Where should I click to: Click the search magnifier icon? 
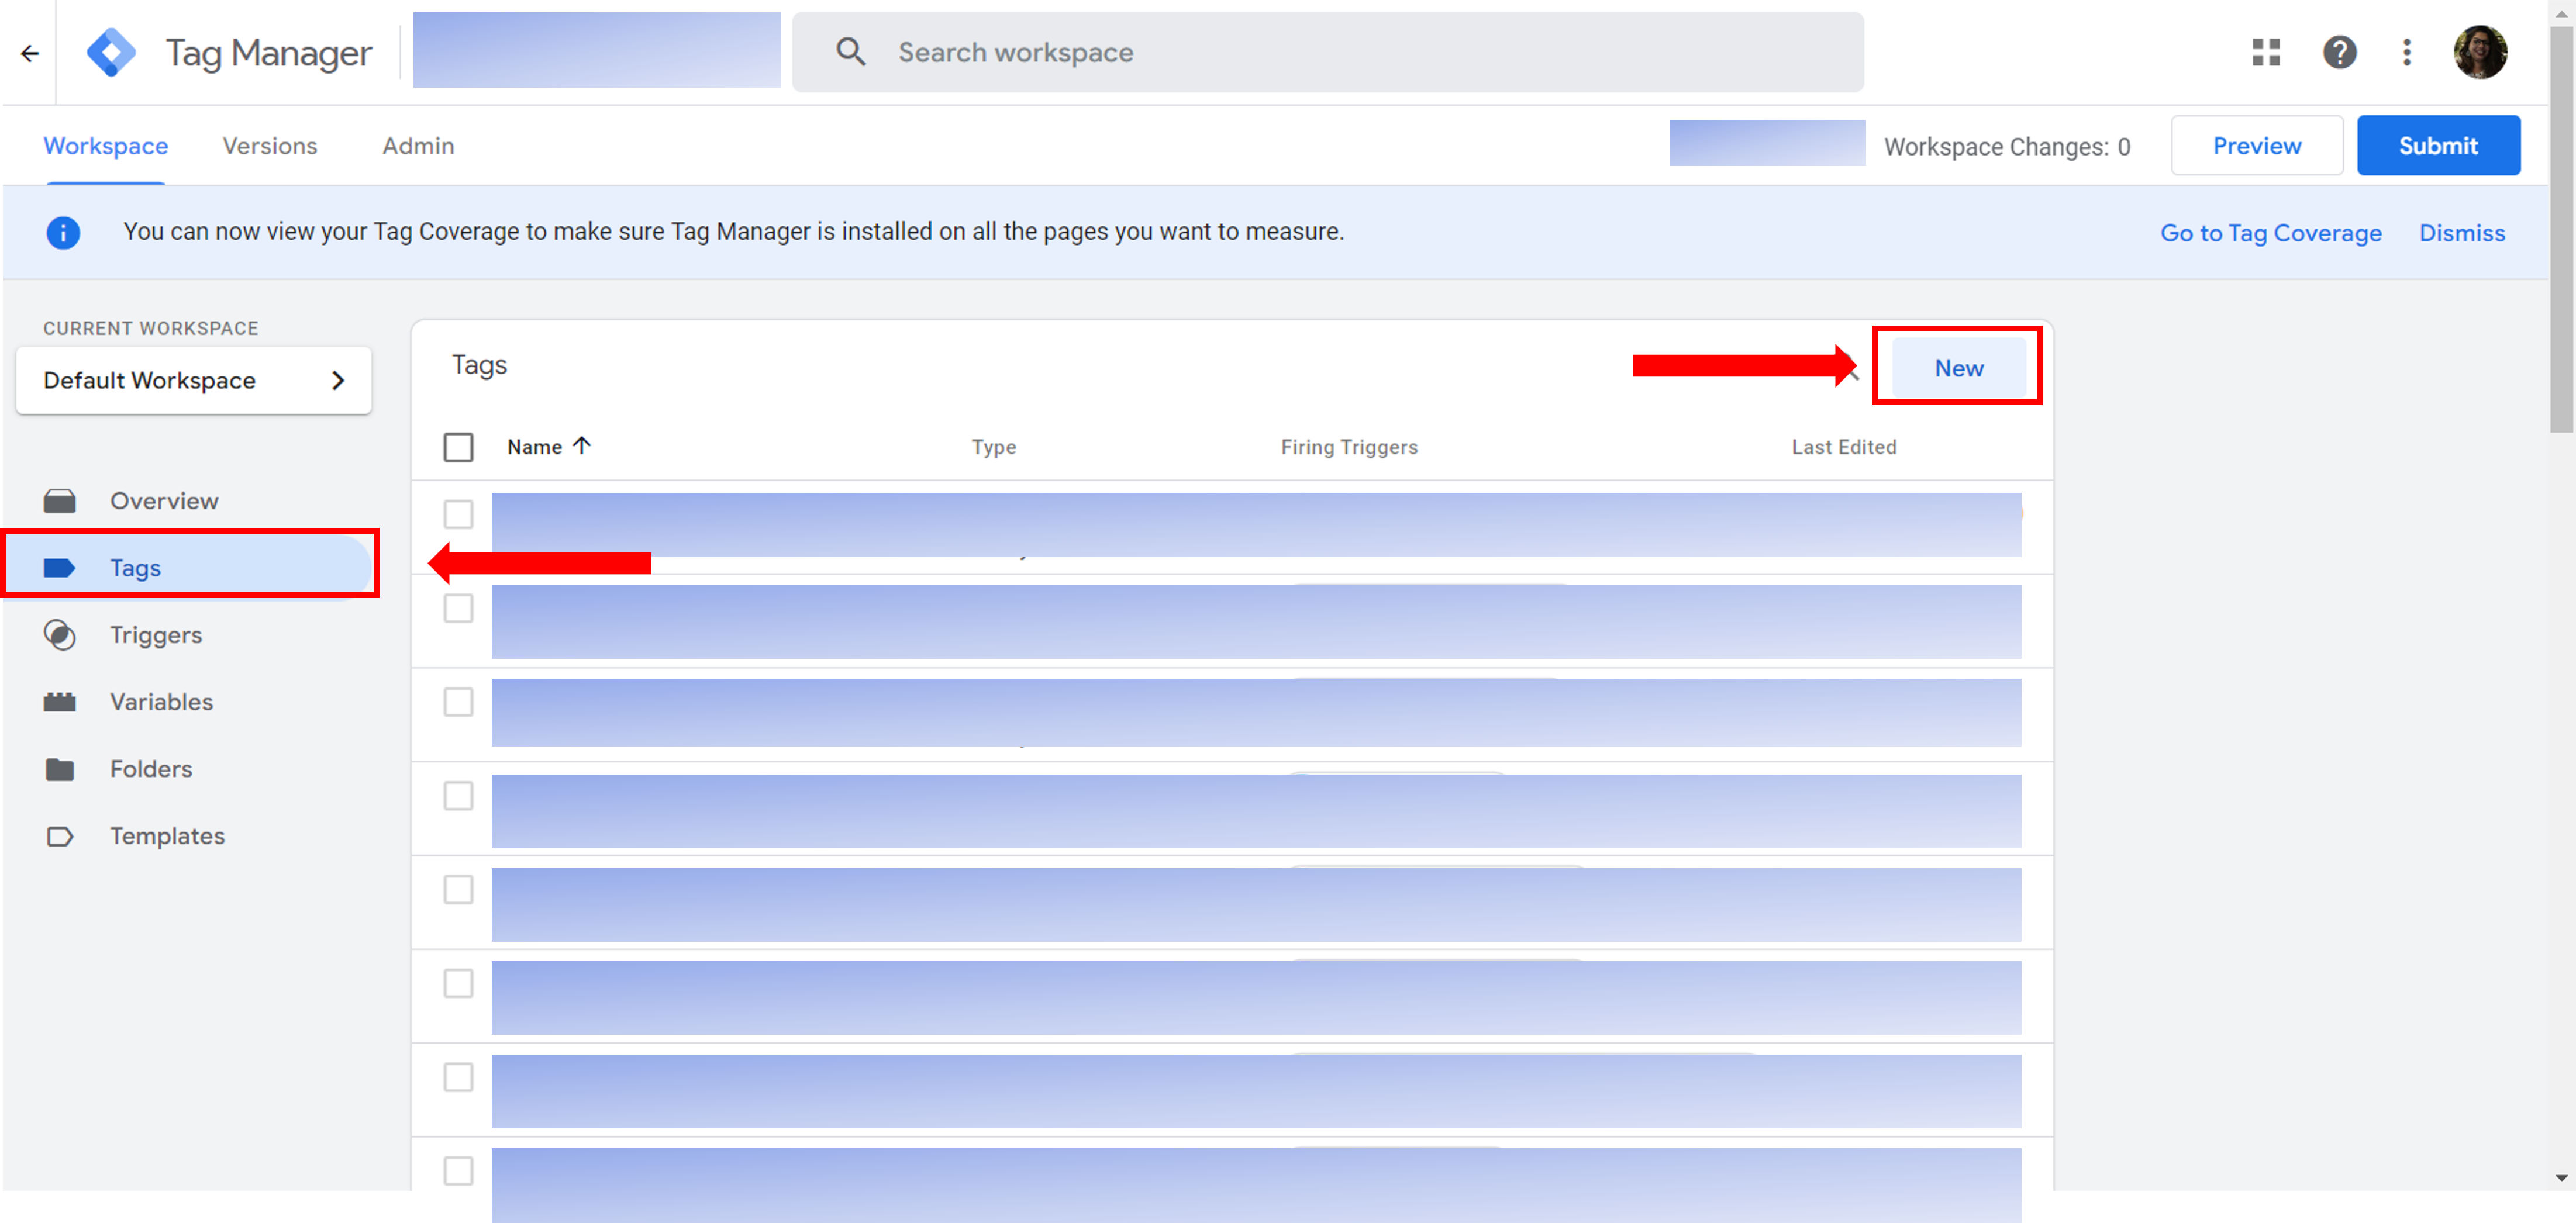[851, 52]
